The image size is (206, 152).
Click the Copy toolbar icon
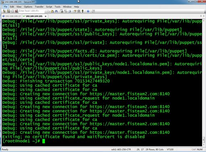[48, 11]
